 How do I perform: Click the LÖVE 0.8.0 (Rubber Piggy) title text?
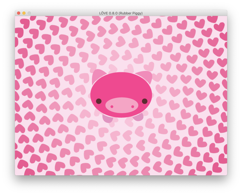(x=121, y=13)
